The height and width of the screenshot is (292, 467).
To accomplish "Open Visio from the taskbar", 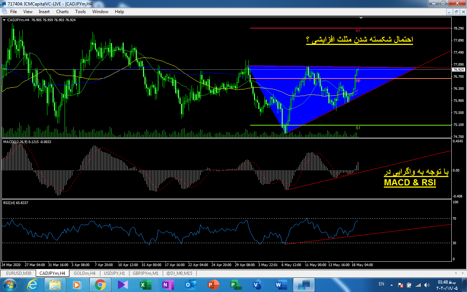I will (257, 284).
